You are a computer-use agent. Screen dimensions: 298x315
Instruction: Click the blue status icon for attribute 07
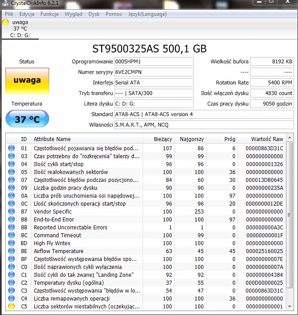click(x=11, y=180)
